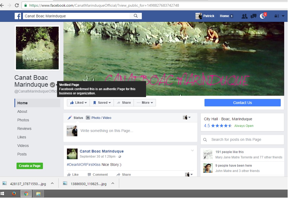The width and height of the screenshot is (289, 200).
Task: Open the messages icon
Action: [x=254, y=16]
